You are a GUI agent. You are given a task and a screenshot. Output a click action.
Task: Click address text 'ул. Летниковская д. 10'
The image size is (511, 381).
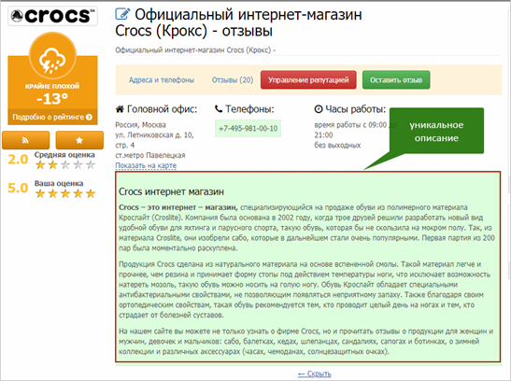[154, 134]
